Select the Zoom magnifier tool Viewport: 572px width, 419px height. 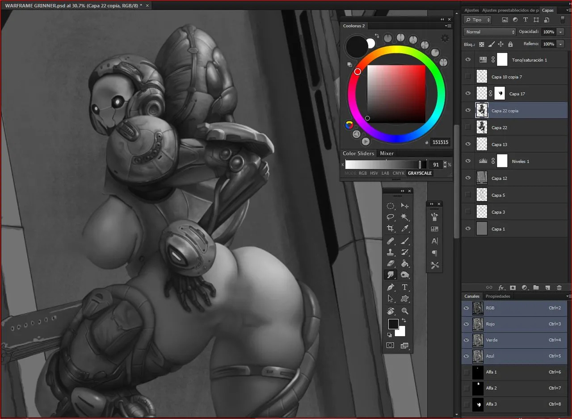click(405, 311)
